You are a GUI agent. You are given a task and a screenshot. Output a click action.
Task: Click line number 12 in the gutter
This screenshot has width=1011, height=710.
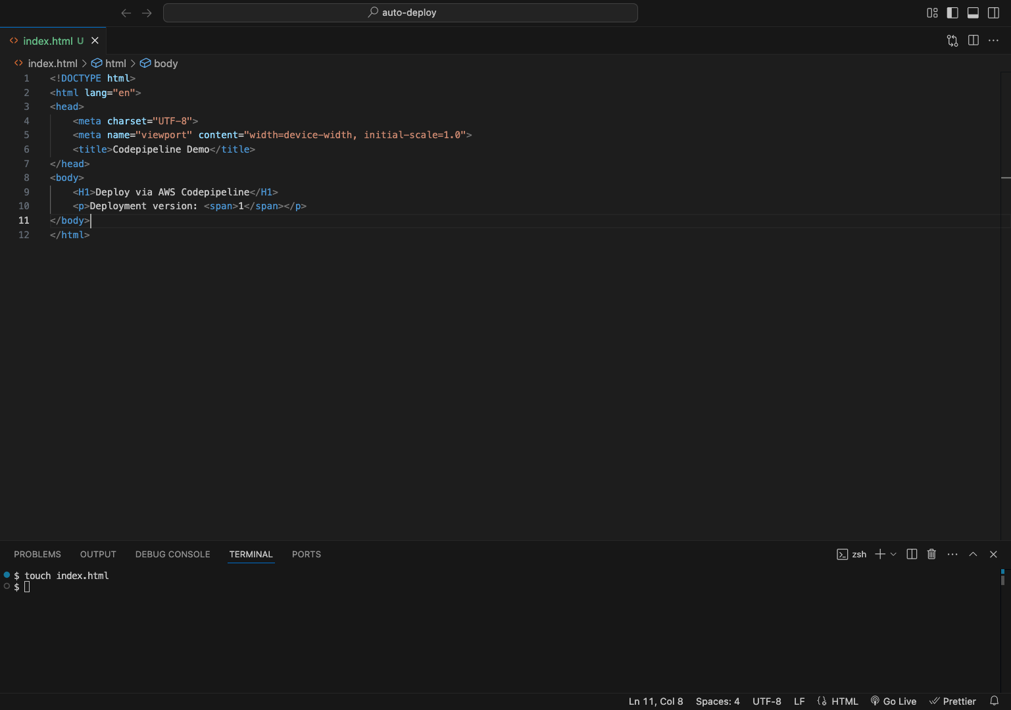pos(24,235)
